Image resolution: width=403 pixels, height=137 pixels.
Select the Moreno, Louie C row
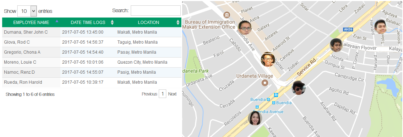coord(92,62)
